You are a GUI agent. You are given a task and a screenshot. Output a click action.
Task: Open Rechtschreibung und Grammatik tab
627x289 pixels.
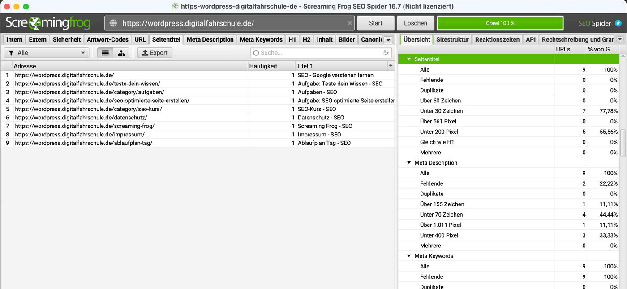pos(577,39)
